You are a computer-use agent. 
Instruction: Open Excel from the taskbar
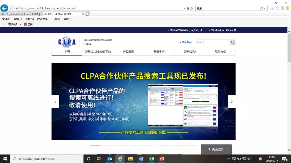[151, 159]
